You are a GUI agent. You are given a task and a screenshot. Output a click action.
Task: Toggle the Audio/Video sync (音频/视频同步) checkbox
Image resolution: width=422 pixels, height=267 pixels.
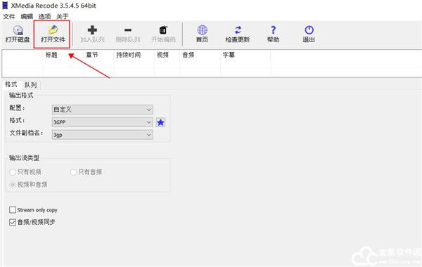13,222
